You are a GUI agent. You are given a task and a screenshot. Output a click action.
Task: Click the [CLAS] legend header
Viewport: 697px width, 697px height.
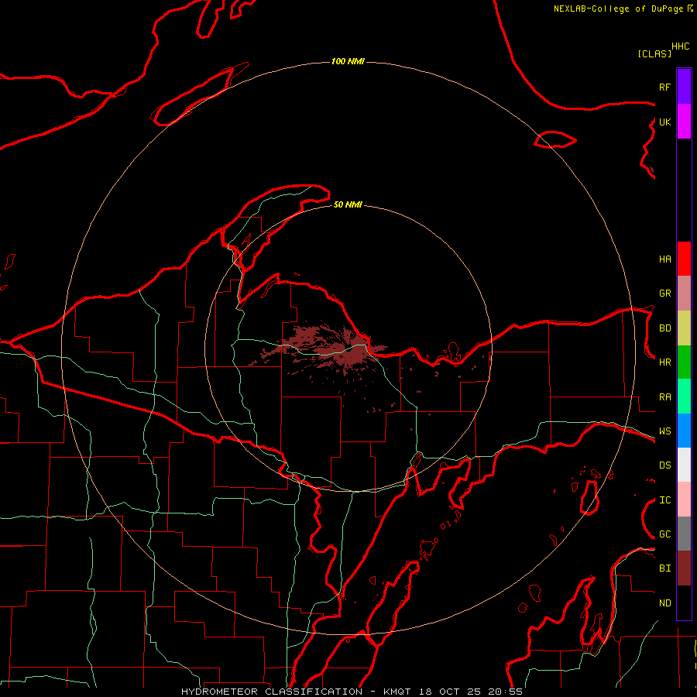[x=654, y=53]
